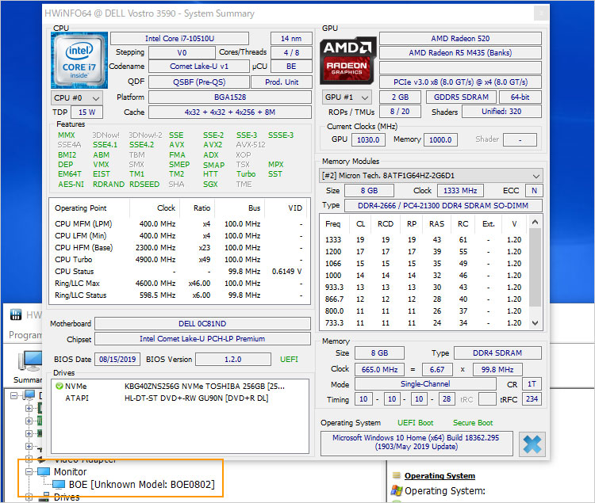
Task: Click the BIOS Version 1.2.0 field
Action: coord(233,359)
